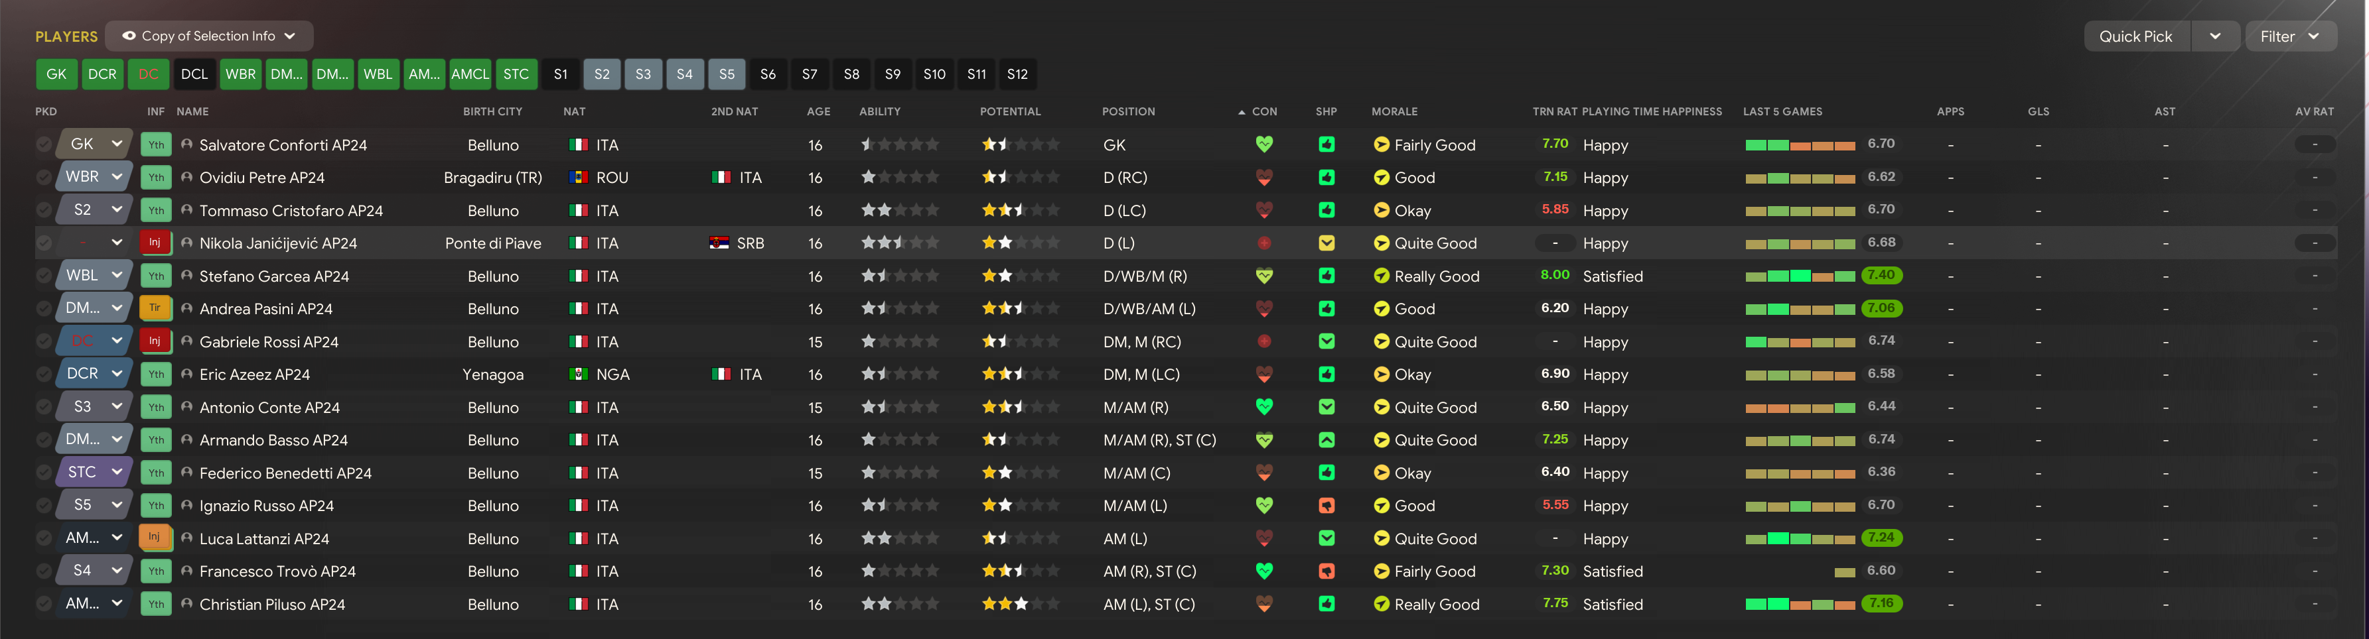The image size is (2369, 639).
Task: Sort the table by the CON column header
Action: (1263, 111)
